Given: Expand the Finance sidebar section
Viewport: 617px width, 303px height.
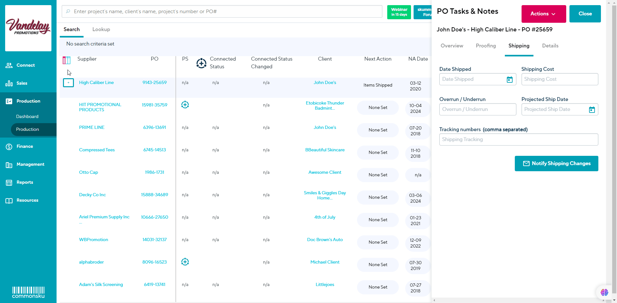Looking at the screenshot, I should (25, 147).
